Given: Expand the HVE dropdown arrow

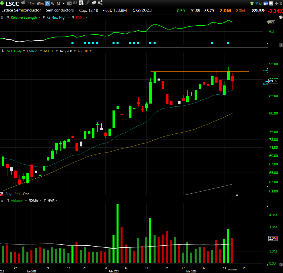Looking at the screenshot, I should point(57,201).
